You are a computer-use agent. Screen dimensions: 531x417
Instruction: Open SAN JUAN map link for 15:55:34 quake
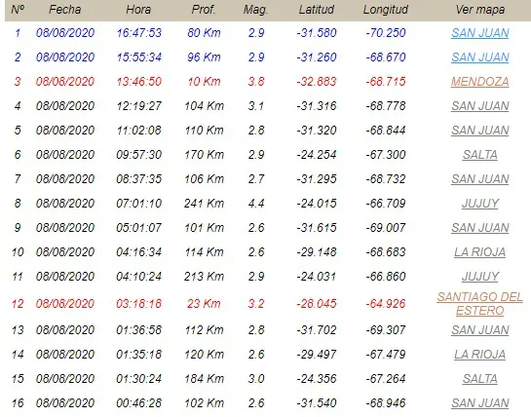coord(480,57)
